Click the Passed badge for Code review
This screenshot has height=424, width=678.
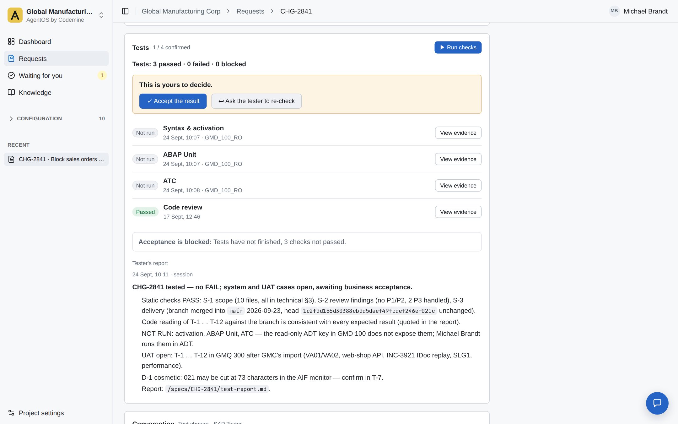145,212
